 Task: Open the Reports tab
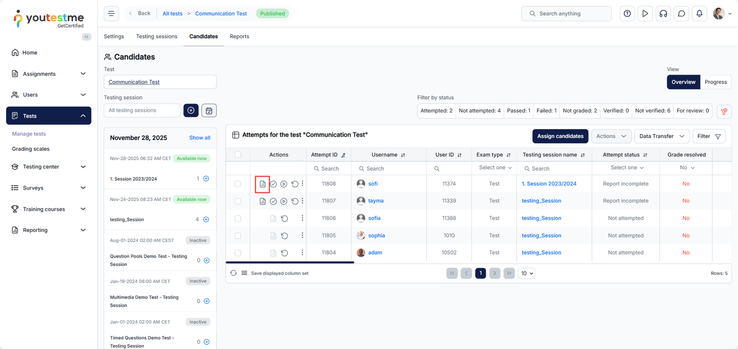(x=239, y=36)
